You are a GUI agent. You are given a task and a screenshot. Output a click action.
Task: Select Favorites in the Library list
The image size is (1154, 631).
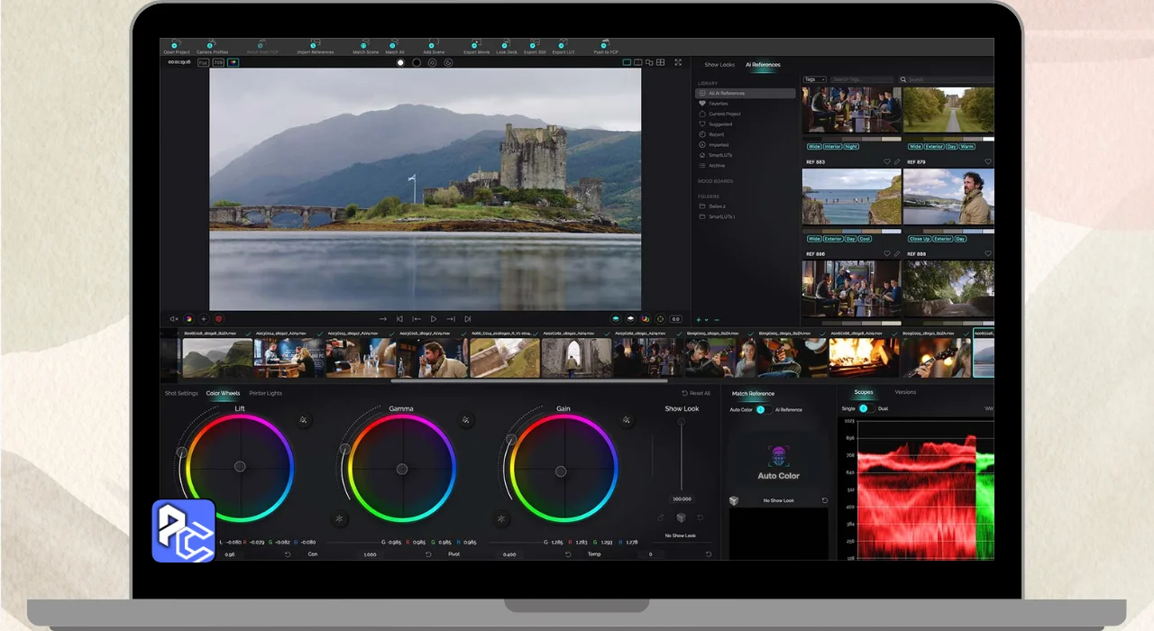point(718,104)
